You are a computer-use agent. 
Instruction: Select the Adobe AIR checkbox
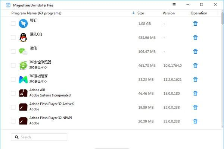pos(13,93)
